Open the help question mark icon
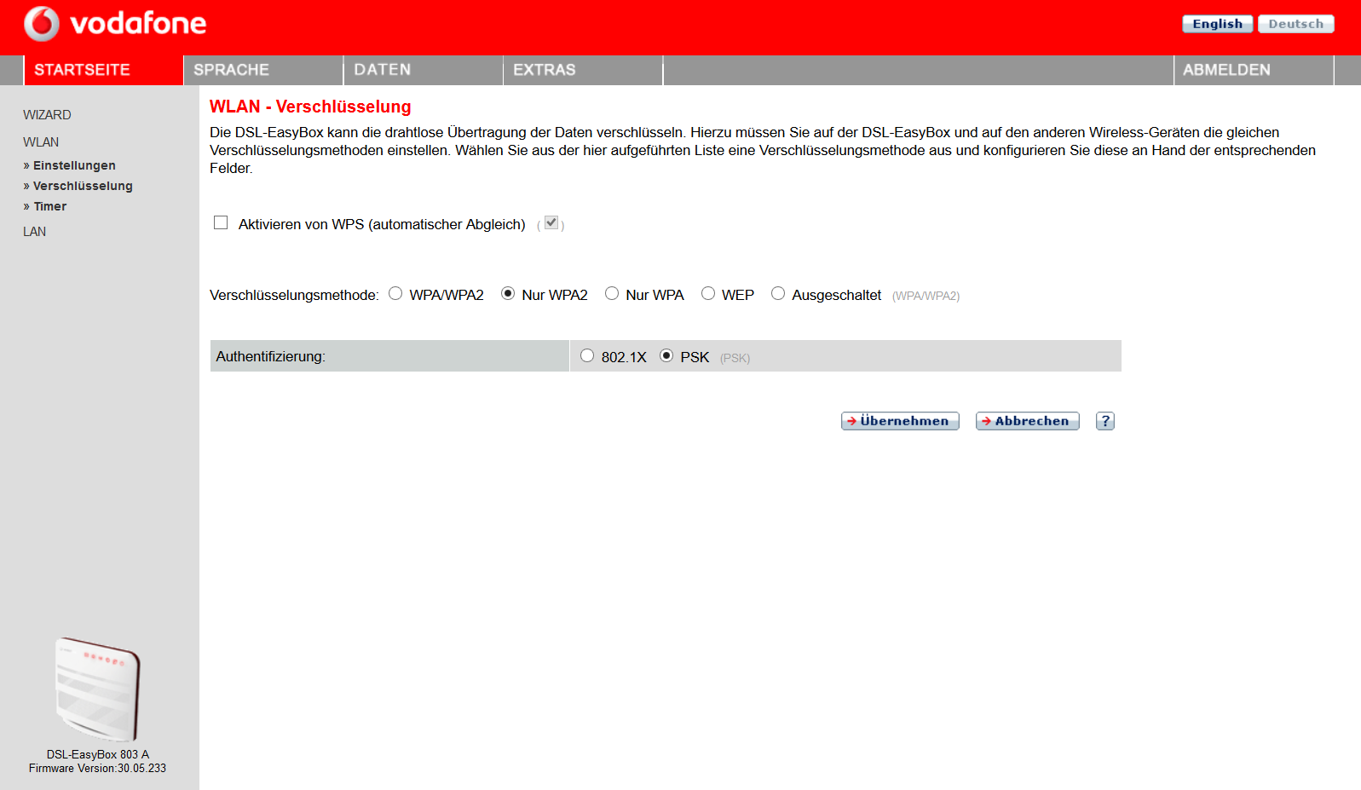The image size is (1361, 790). tap(1105, 421)
